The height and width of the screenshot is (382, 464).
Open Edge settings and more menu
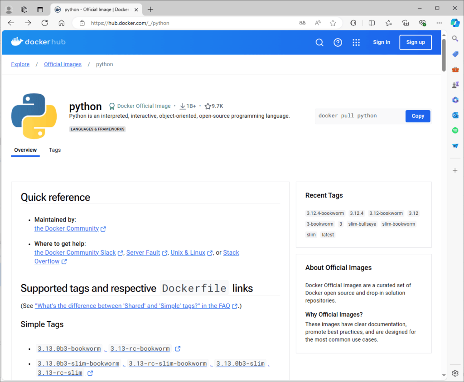point(439,23)
